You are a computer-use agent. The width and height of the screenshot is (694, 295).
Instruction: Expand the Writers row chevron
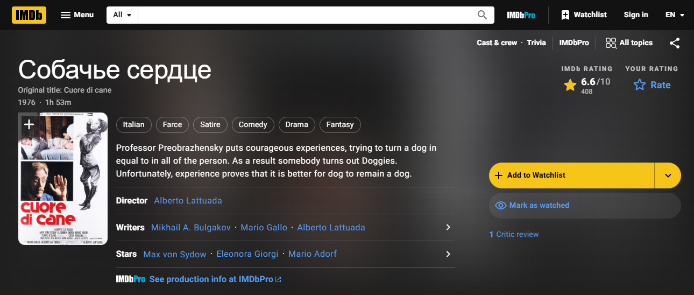pyautogui.click(x=448, y=227)
